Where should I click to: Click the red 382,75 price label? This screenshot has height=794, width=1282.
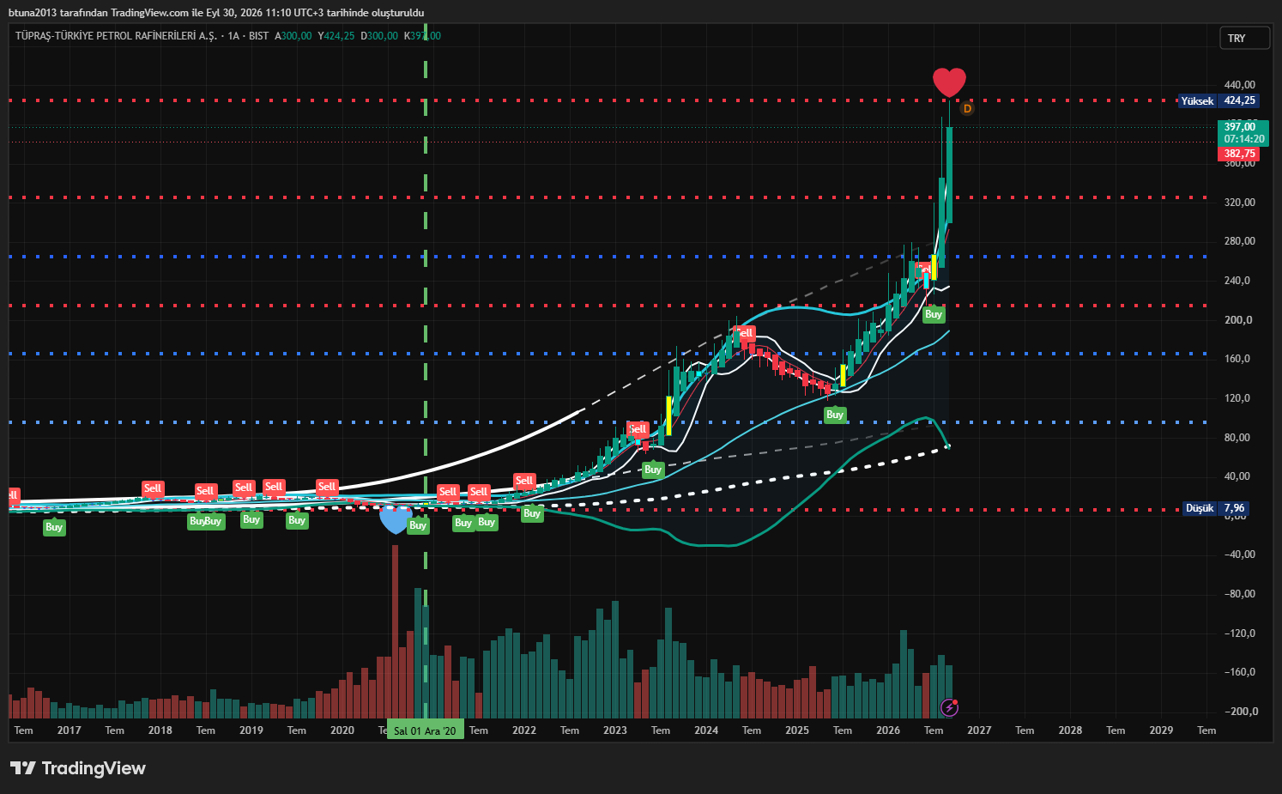[1239, 154]
